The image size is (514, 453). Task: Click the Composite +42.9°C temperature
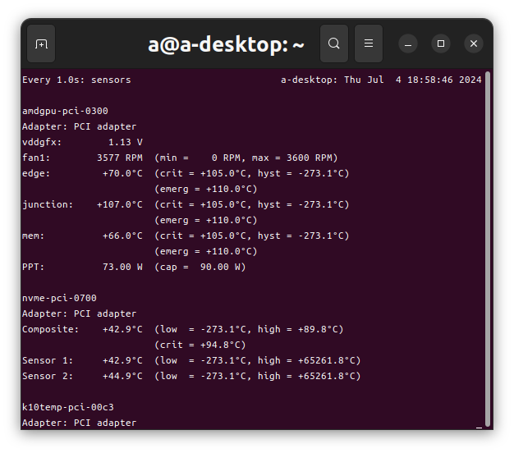[x=122, y=329]
